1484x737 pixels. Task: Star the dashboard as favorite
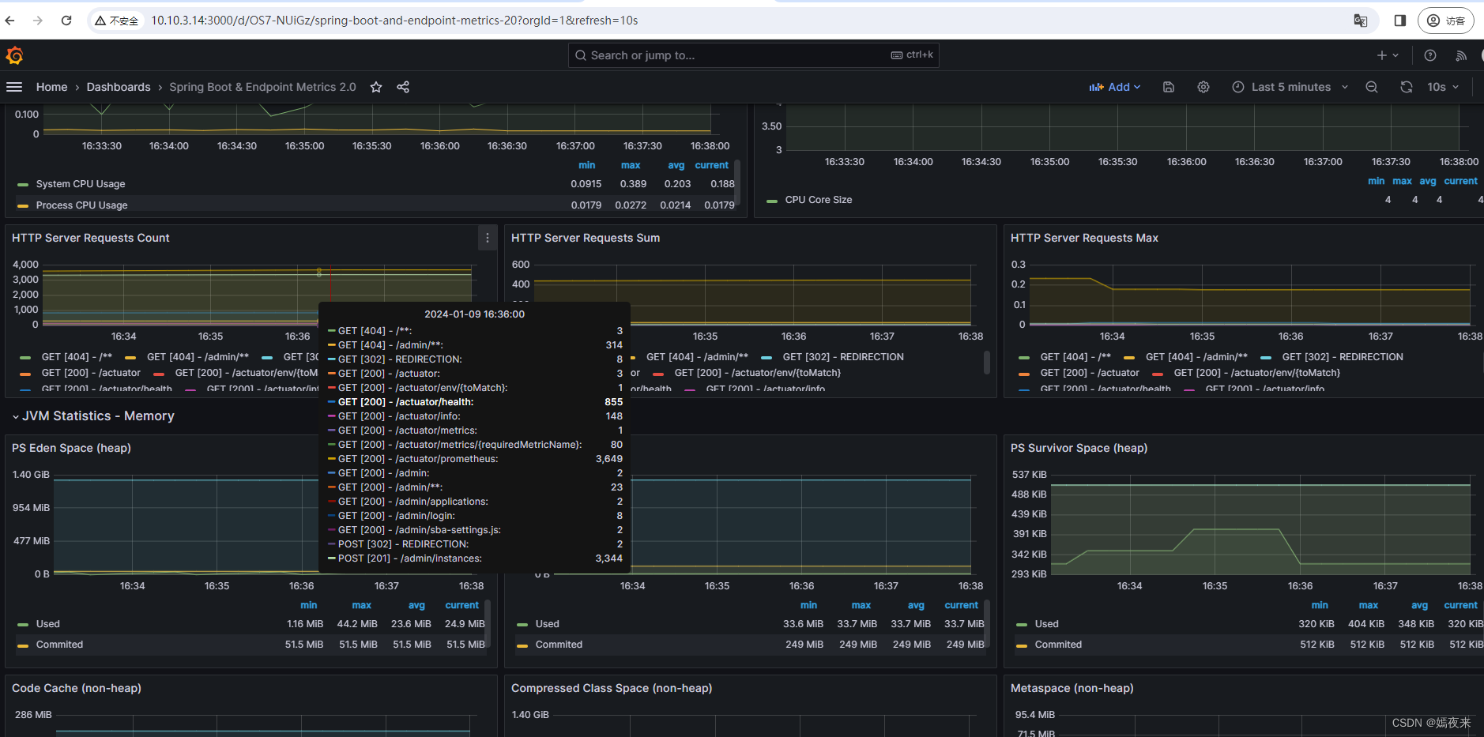pyautogui.click(x=376, y=87)
